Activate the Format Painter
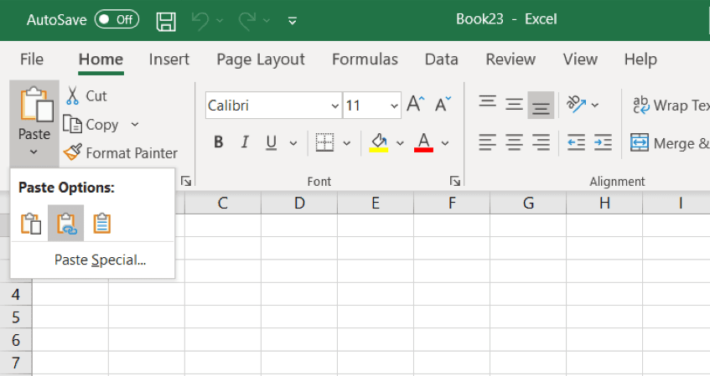The width and height of the screenshot is (710, 376). (x=121, y=153)
